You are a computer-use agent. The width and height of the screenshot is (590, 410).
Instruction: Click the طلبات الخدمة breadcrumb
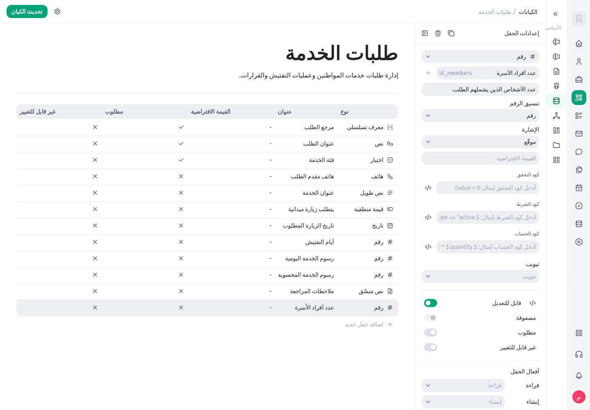[x=495, y=12]
